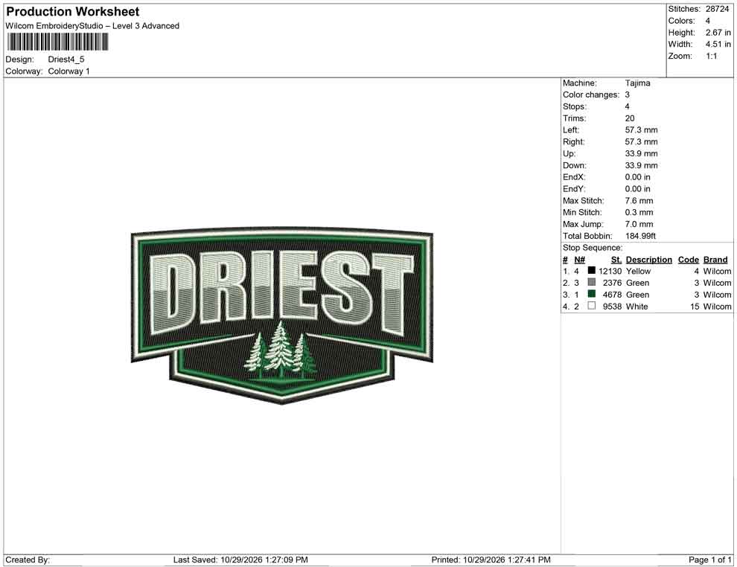The width and height of the screenshot is (737, 567).
Task: Click the stitch count 9538 in row 4
Action: coord(613,307)
